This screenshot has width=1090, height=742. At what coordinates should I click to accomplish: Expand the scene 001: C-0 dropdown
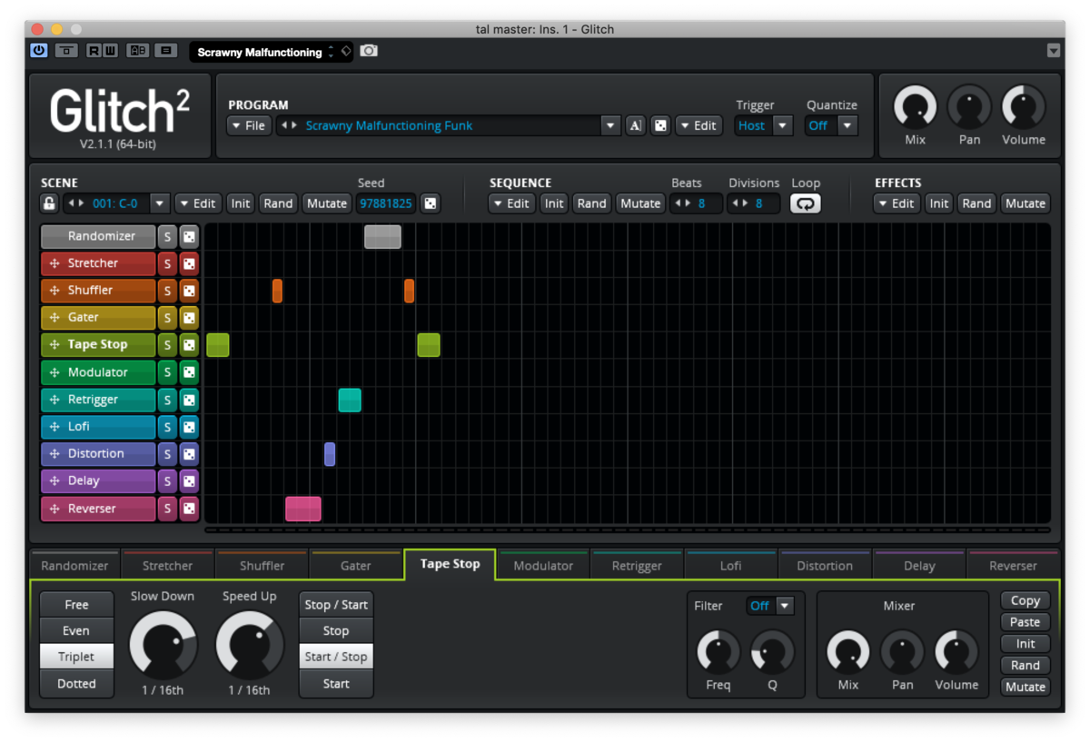[x=160, y=203]
